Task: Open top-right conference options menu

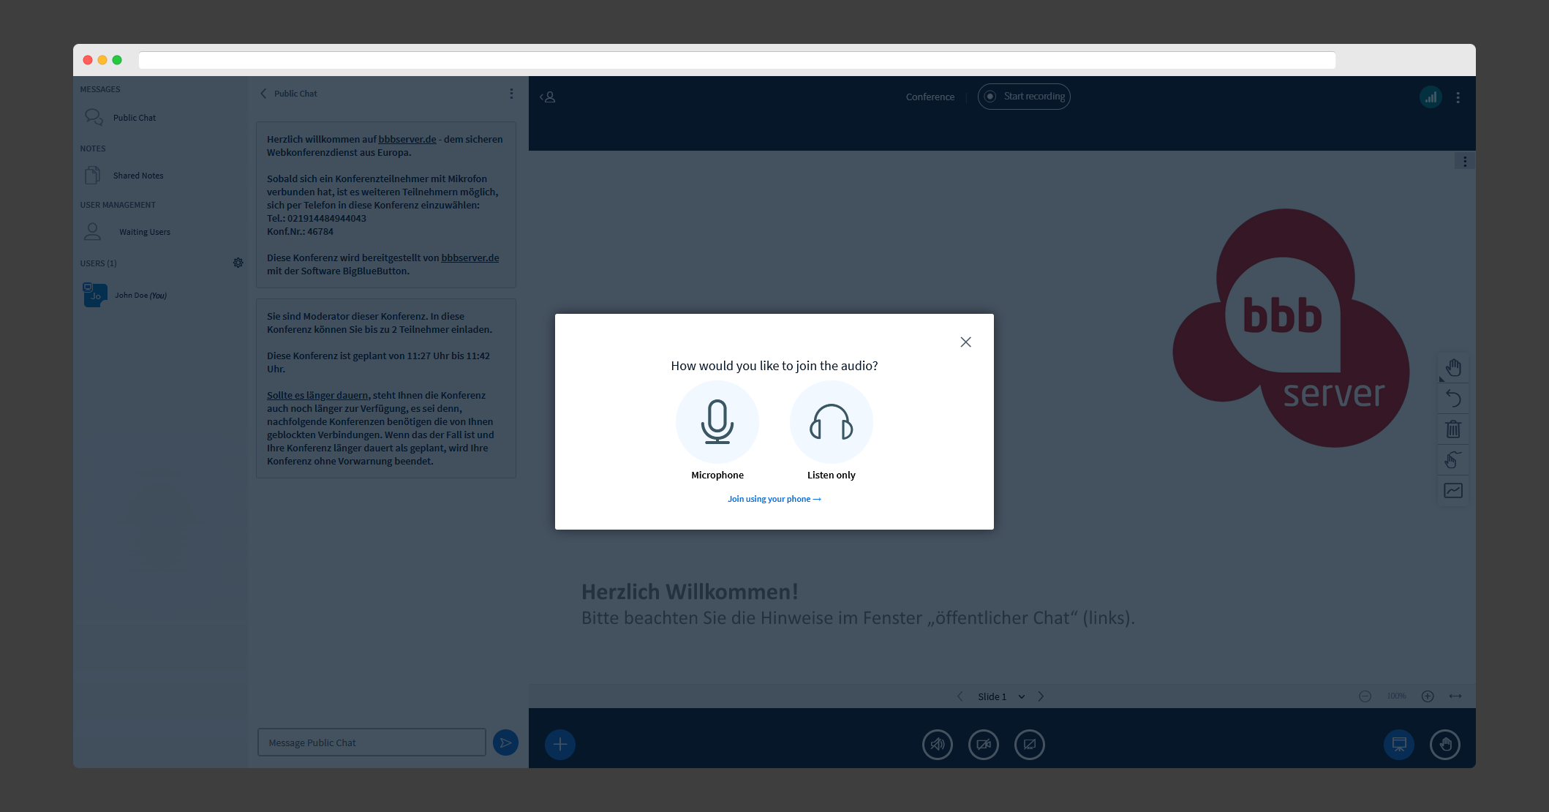Action: (x=1458, y=97)
